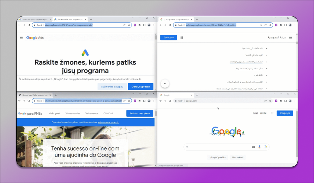314x183 pixels.
Task: Open hamburger menu on Arabic privacy page
Action: pyautogui.click(x=290, y=38)
